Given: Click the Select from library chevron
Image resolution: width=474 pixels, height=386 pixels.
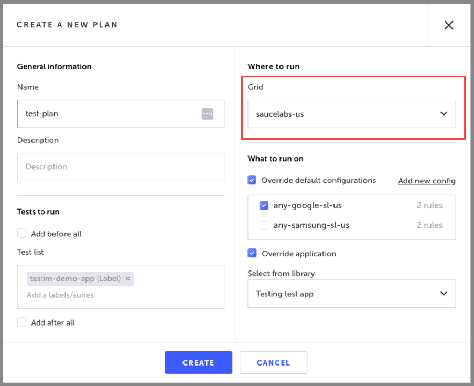Looking at the screenshot, I should [x=444, y=293].
